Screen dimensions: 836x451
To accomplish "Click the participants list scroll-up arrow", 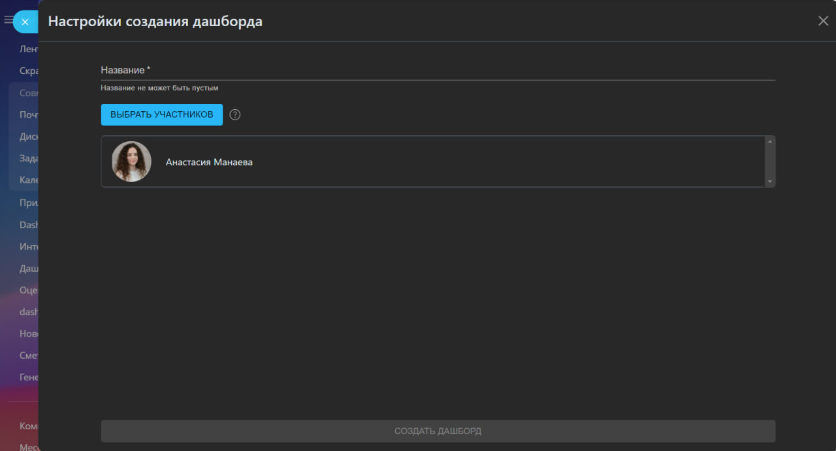I will (x=769, y=142).
